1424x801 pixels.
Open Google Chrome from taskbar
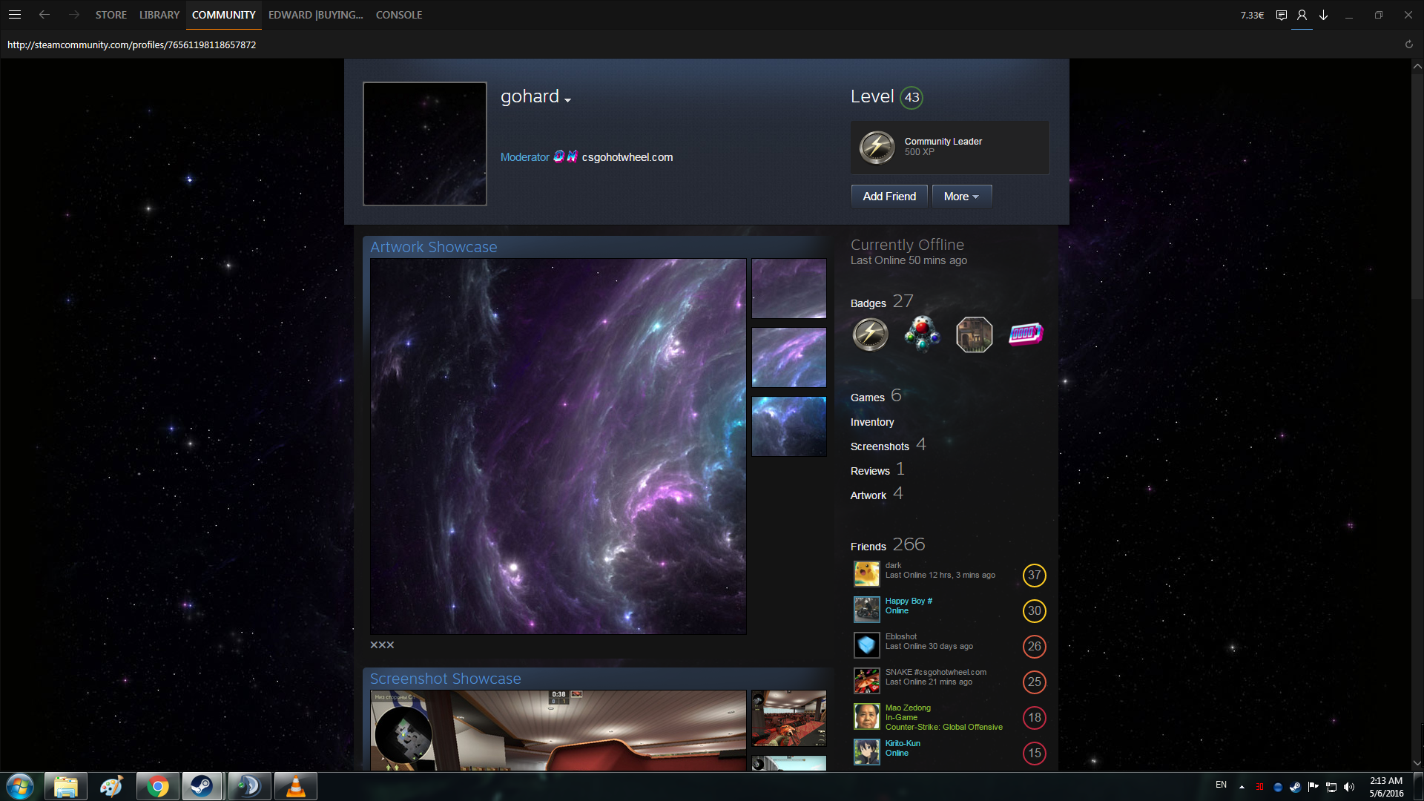pyautogui.click(x=157, y=786)
